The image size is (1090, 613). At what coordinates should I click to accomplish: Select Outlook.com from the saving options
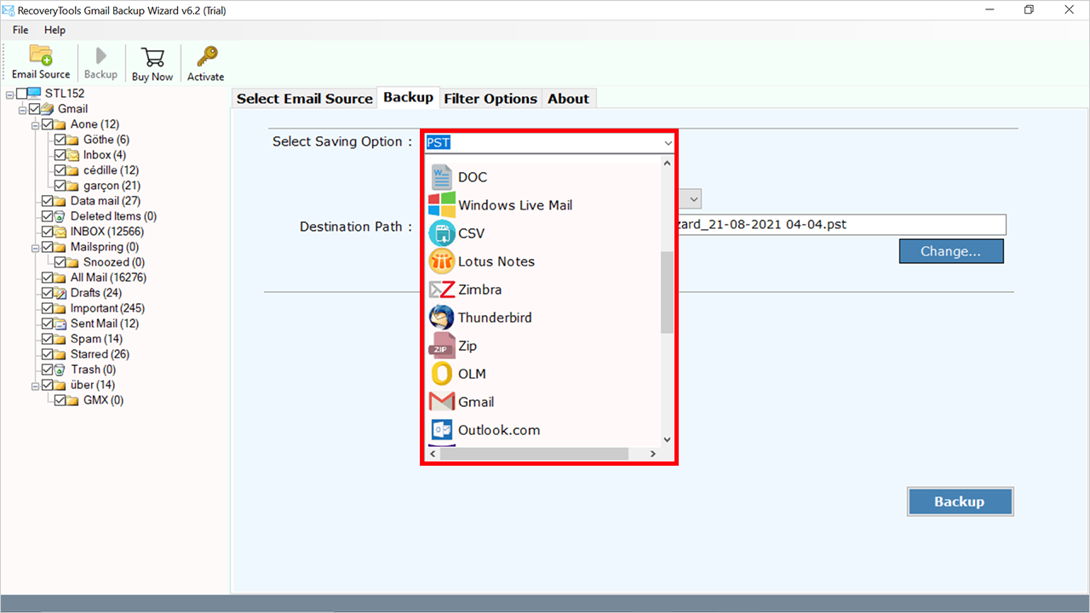(x=498, y=430)
